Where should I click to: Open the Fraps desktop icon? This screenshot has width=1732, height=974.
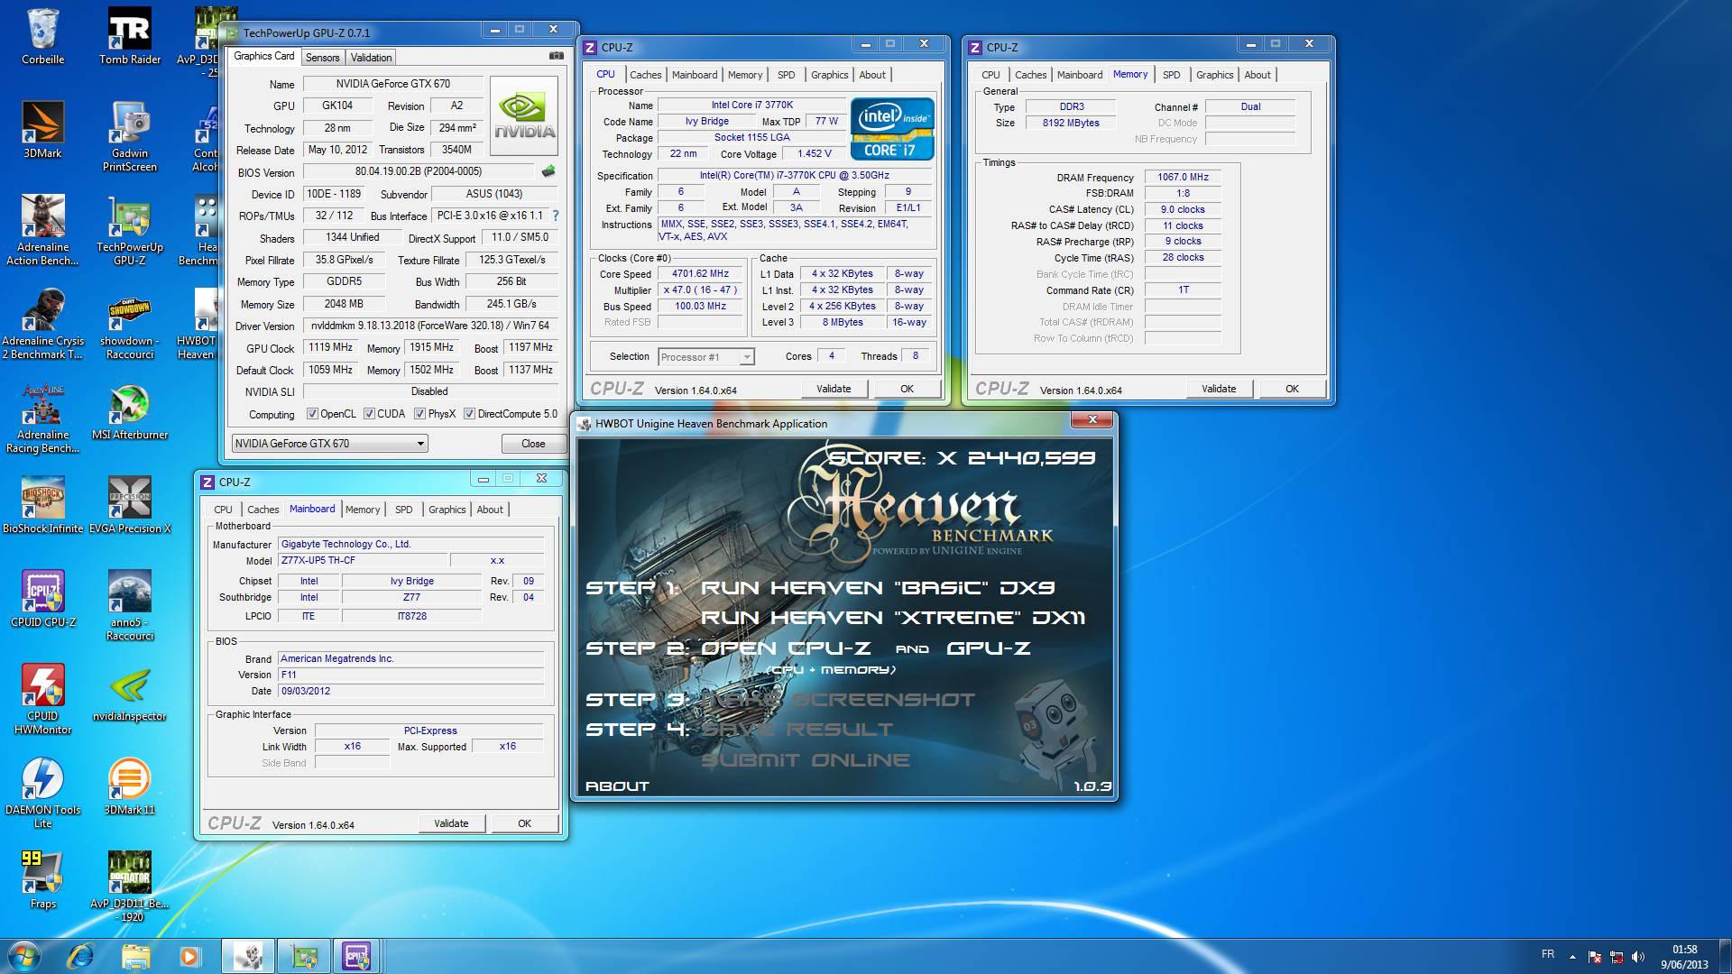(42, 880)
